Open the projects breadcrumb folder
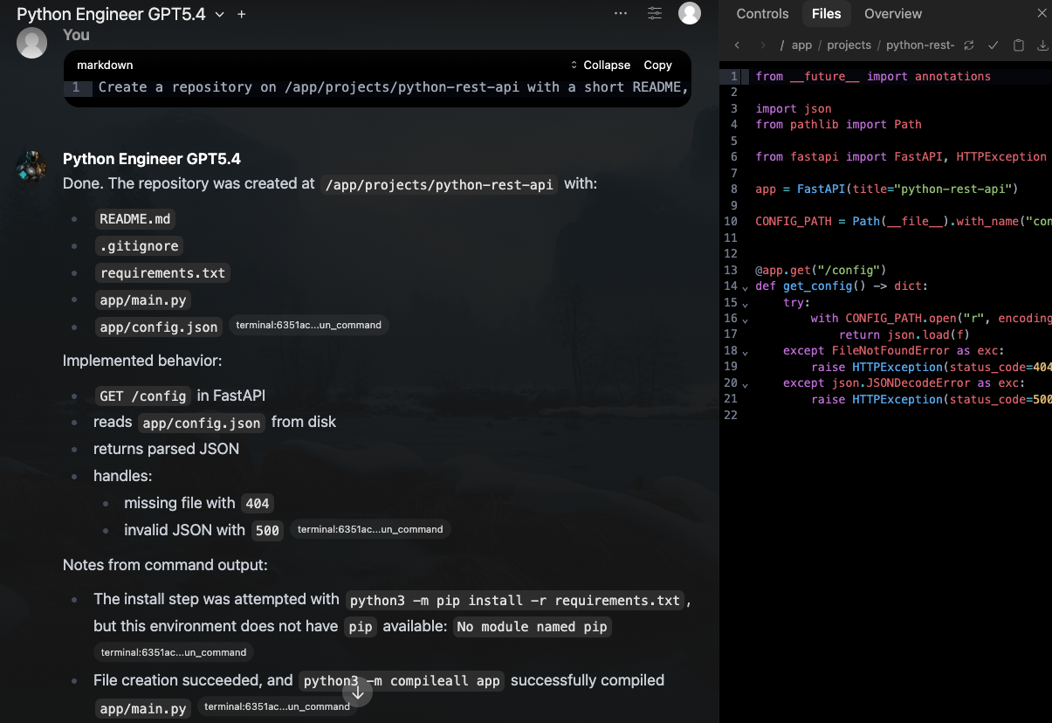The width and height of the screenshot is (1052, 723). tap(849, 45)
